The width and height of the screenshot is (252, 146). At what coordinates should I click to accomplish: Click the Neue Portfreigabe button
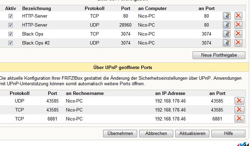[219, 55]
